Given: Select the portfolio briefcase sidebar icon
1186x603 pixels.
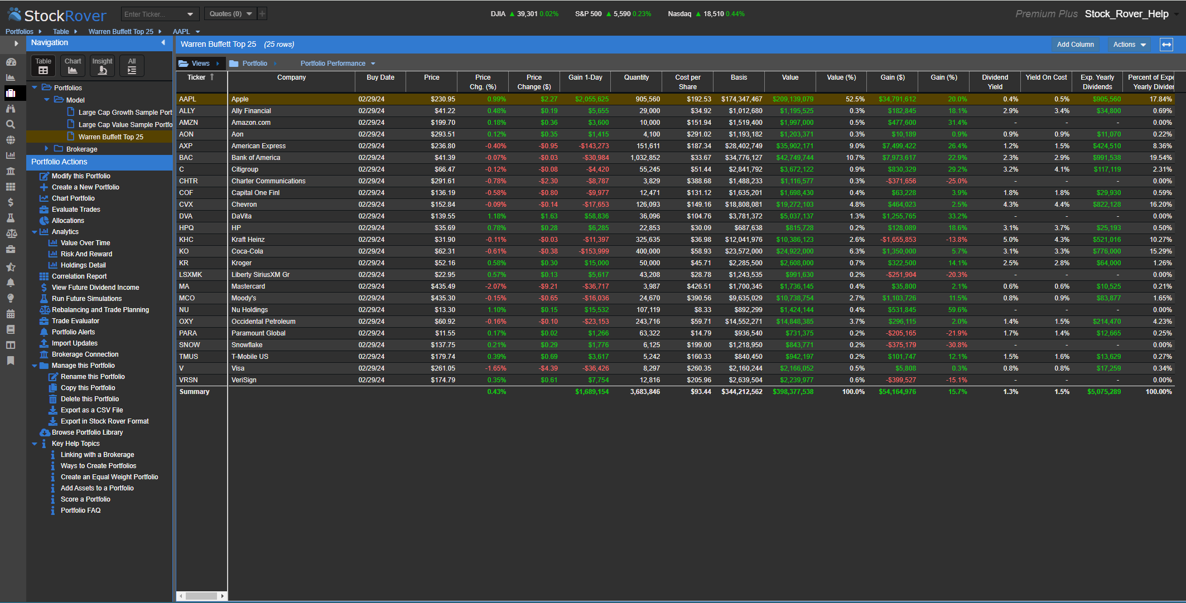Looking at the screenshot, I should point(11,93).
